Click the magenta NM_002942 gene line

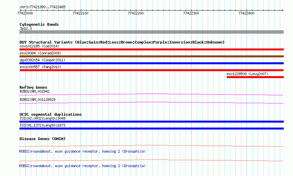click(151, 95)
